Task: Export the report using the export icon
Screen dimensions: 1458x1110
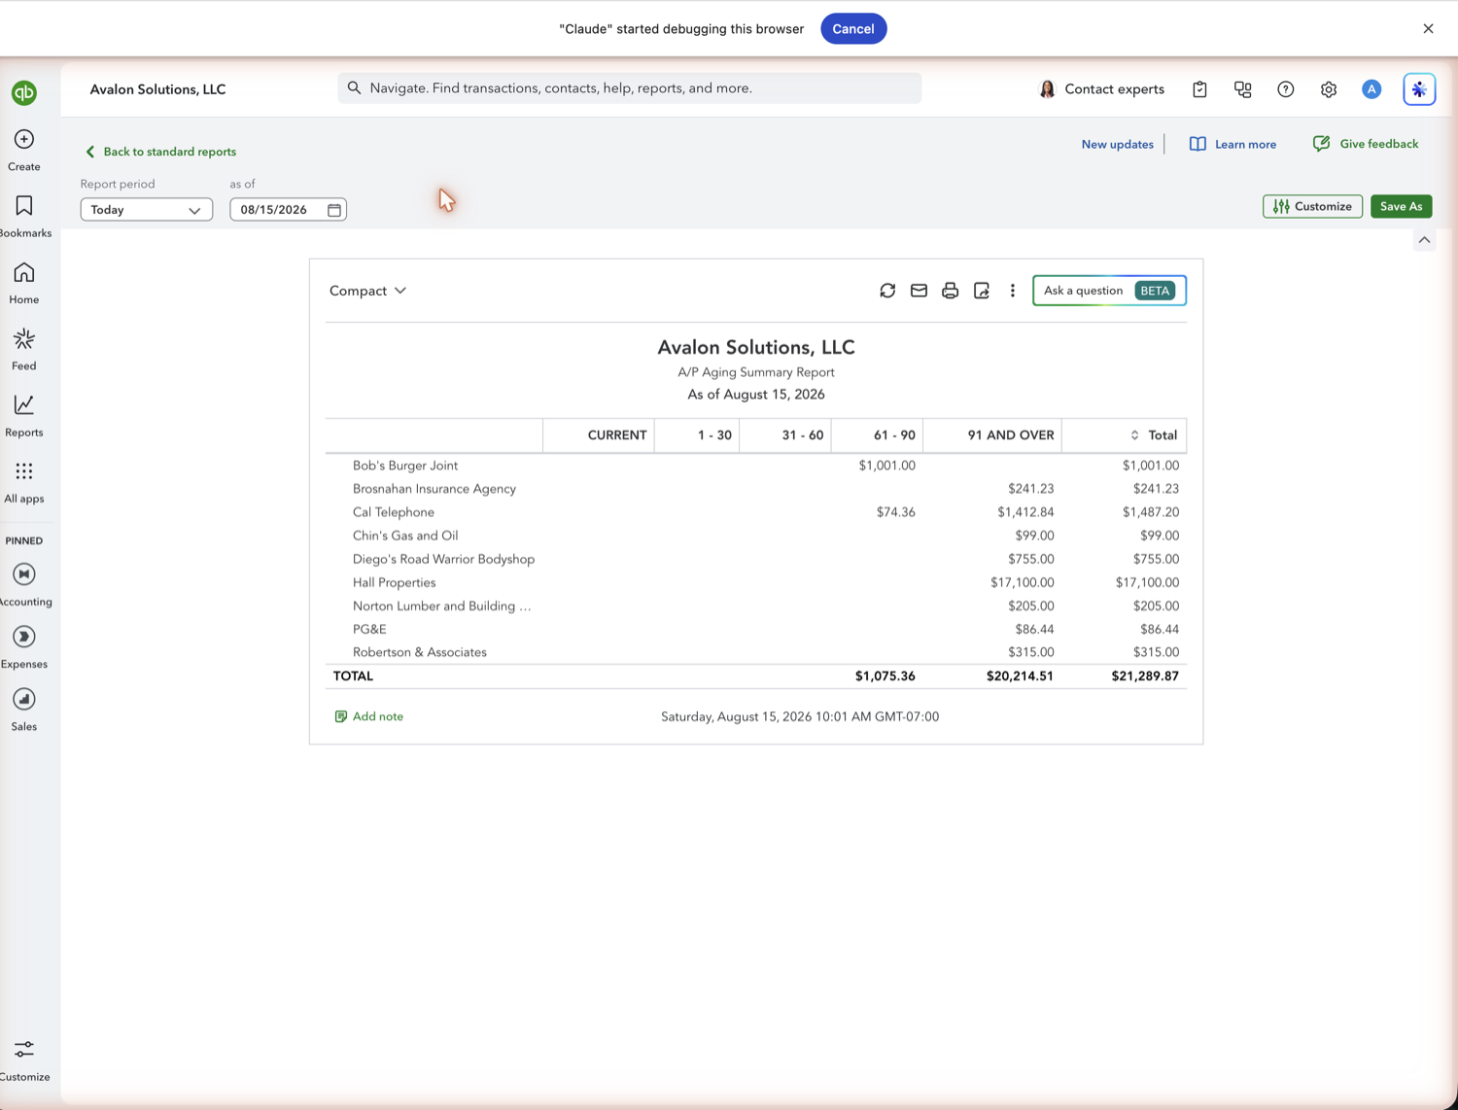Action: pyautogui.click(x=982, y=291)
